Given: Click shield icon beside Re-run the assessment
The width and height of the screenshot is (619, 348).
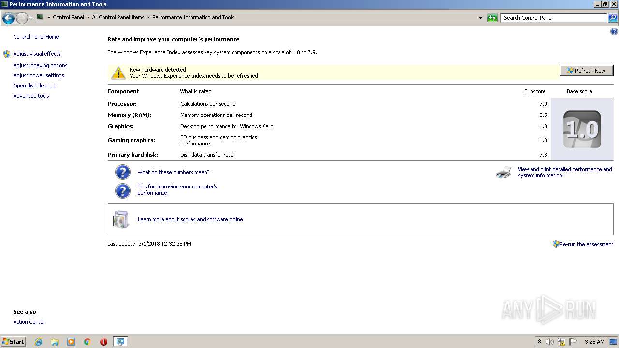Looking at the screenshot, I should click(x=556, y=244).
